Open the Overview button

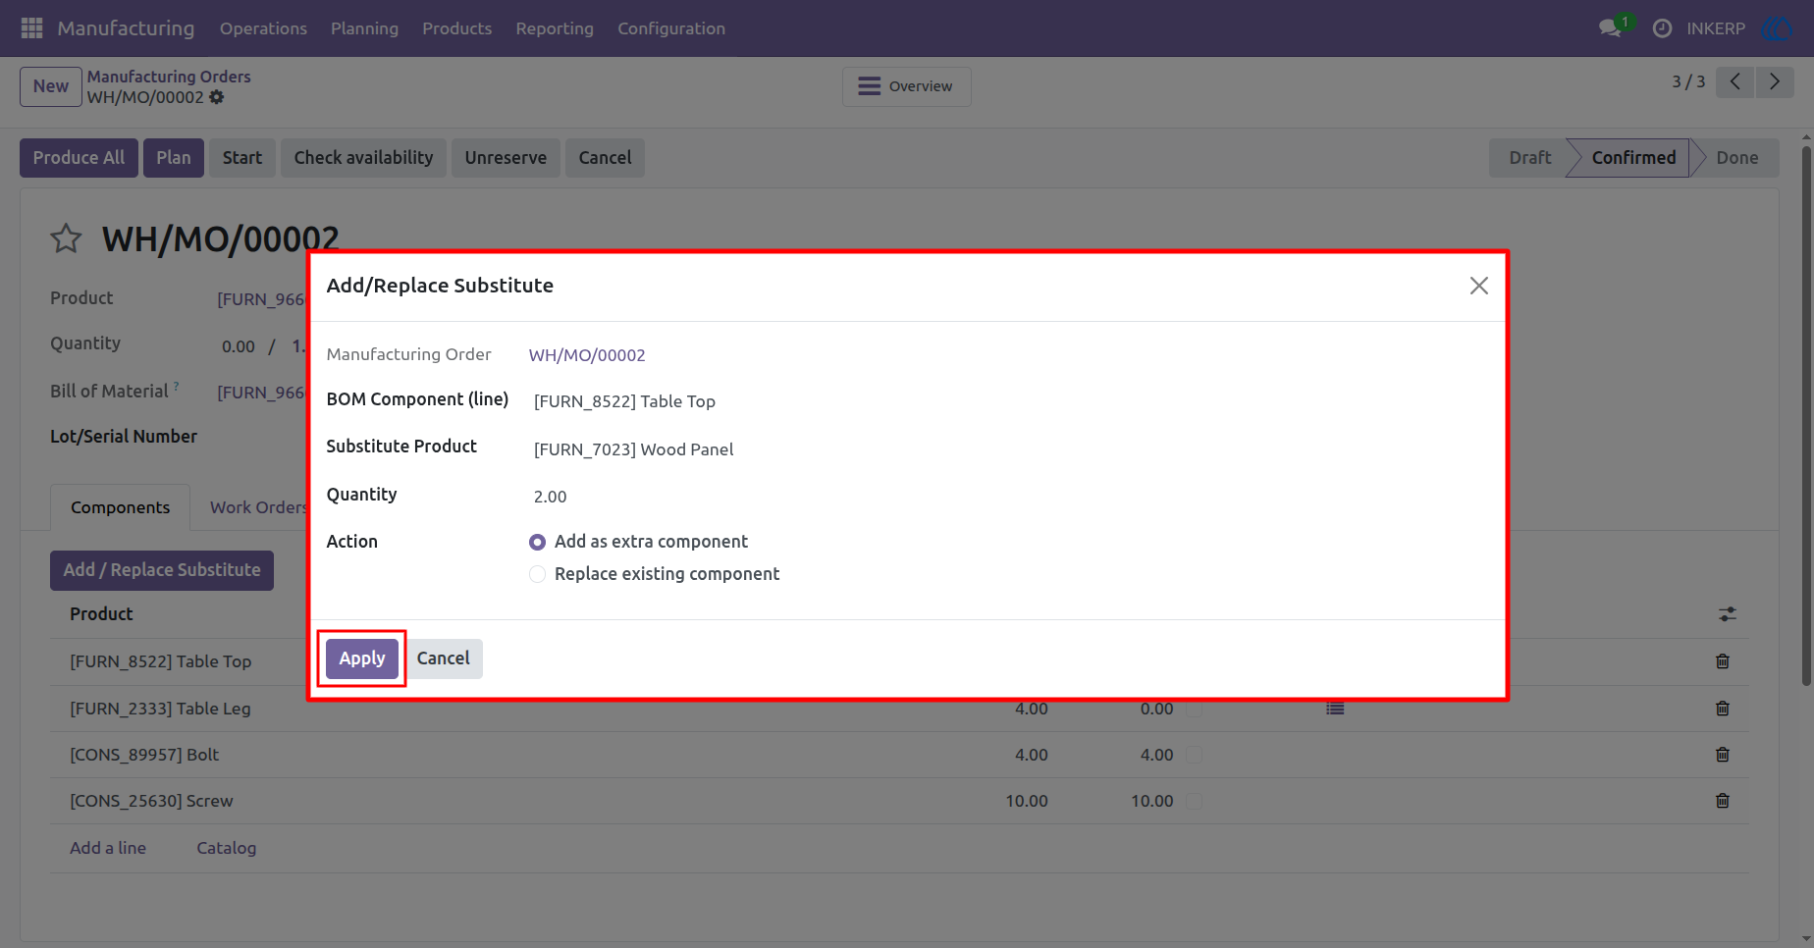(906, 86)
